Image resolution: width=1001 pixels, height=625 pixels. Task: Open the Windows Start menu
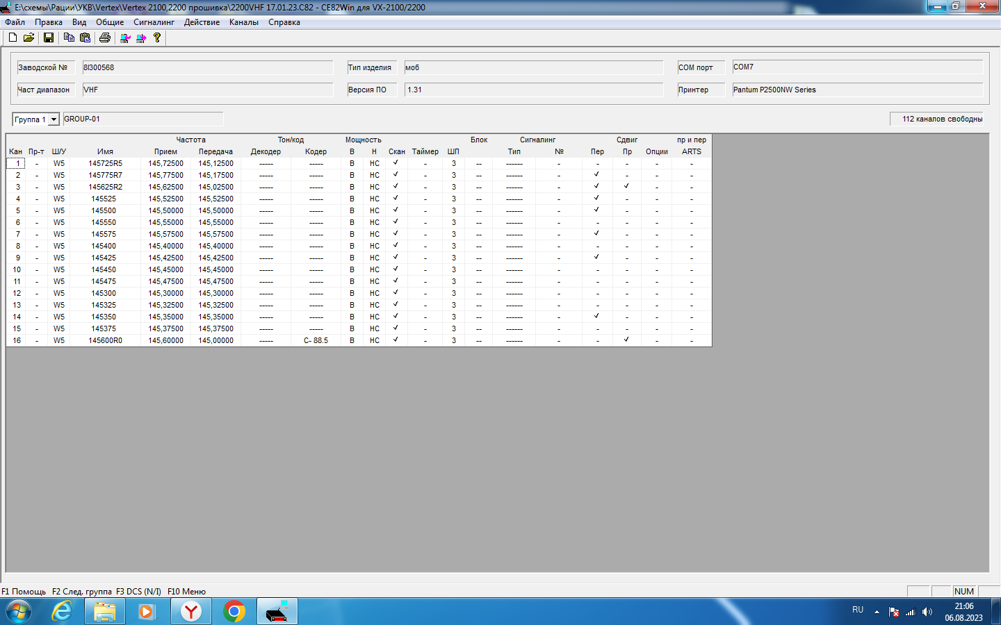pos(19,612)
